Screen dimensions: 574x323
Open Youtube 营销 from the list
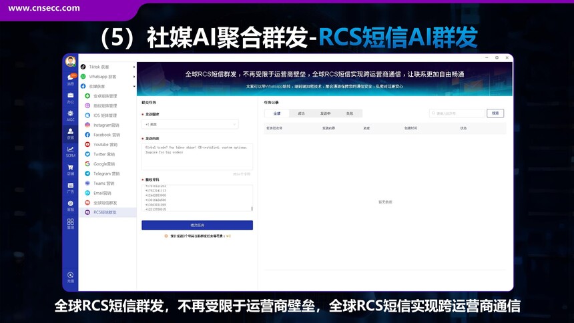[105, 144]
